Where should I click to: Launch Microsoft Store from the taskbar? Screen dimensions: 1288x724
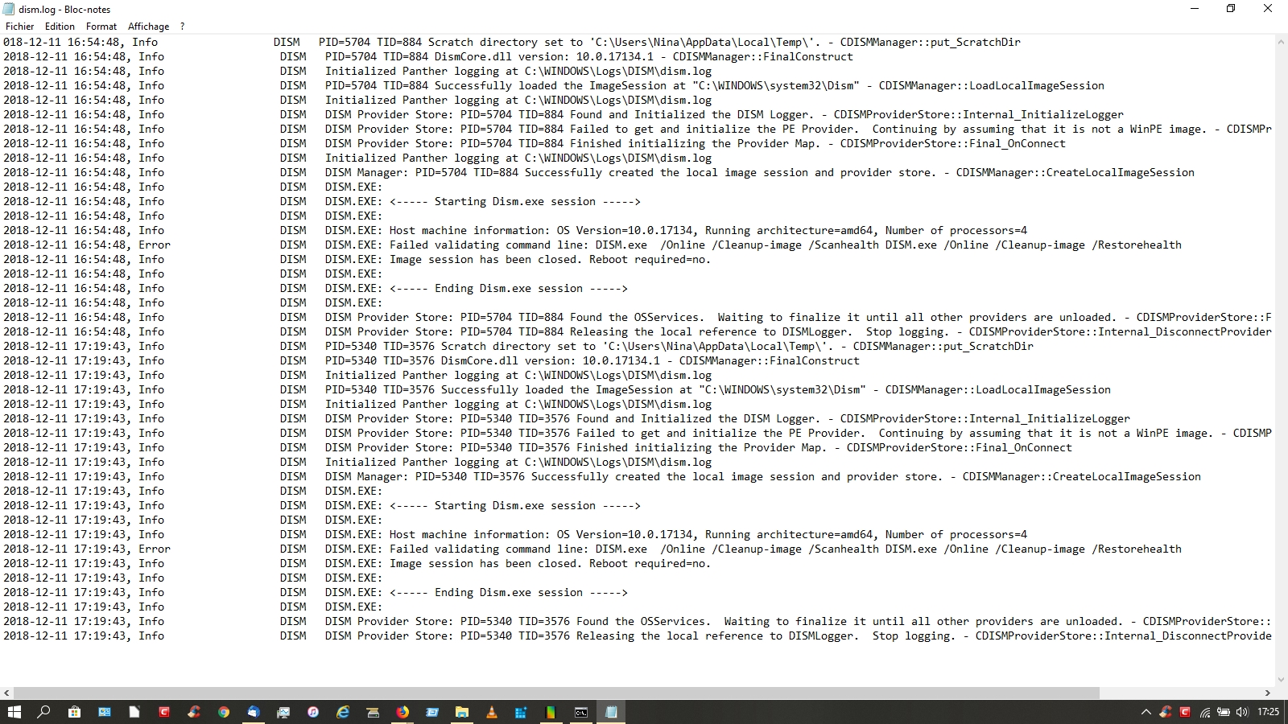74,712
